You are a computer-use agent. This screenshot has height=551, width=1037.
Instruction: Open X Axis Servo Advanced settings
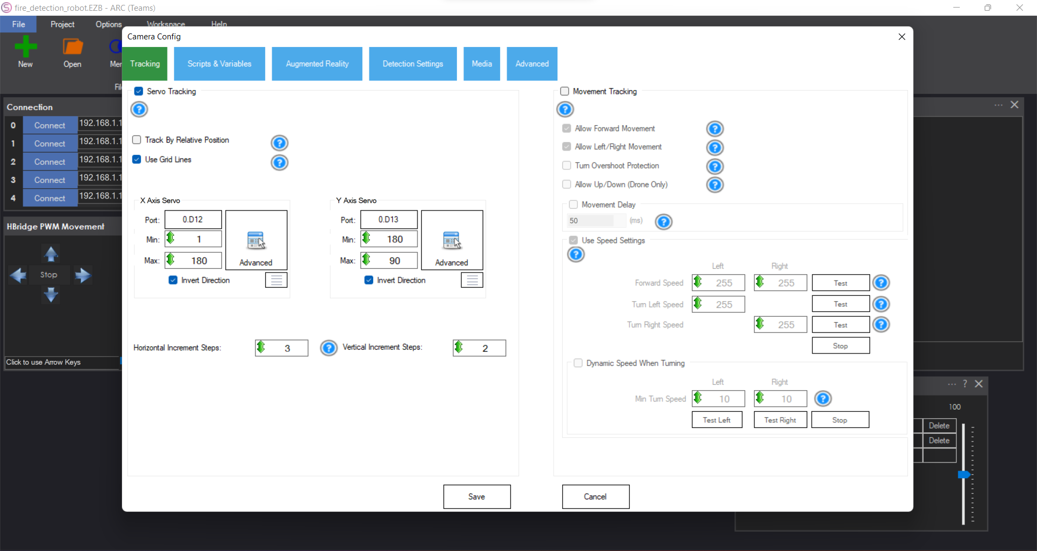click(x=256, y=240)
